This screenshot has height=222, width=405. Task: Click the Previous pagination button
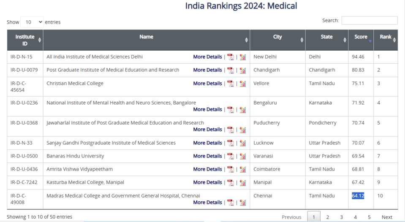291,217
